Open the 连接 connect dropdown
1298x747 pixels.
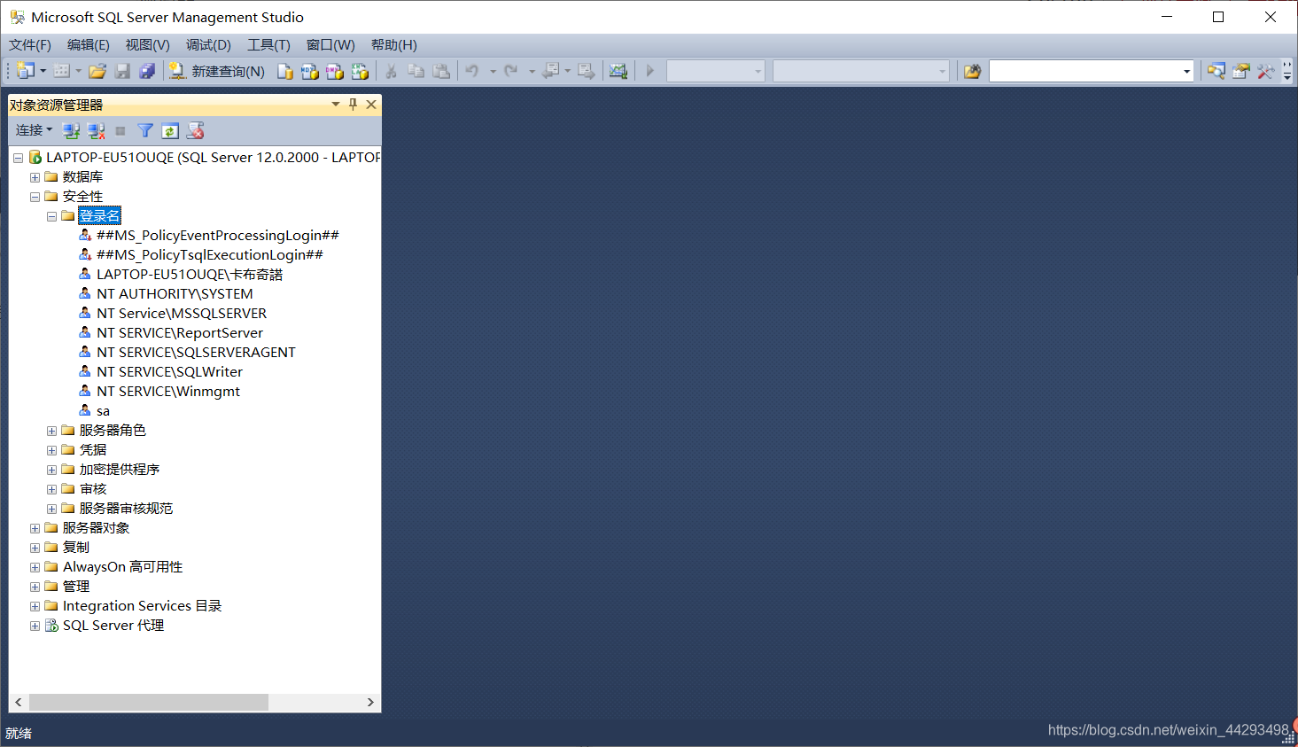[34, 130]
